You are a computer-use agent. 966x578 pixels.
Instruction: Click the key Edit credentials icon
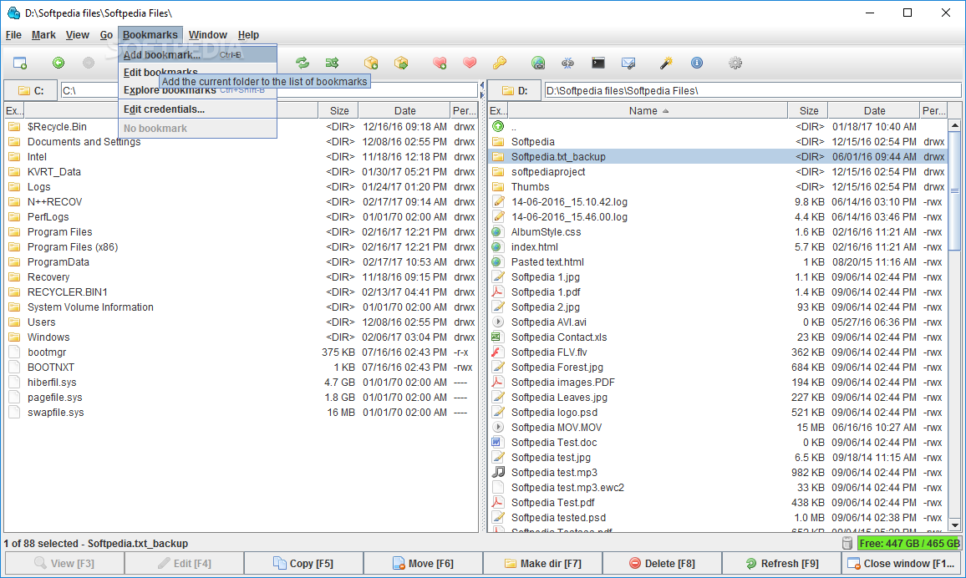click(500, 63)
